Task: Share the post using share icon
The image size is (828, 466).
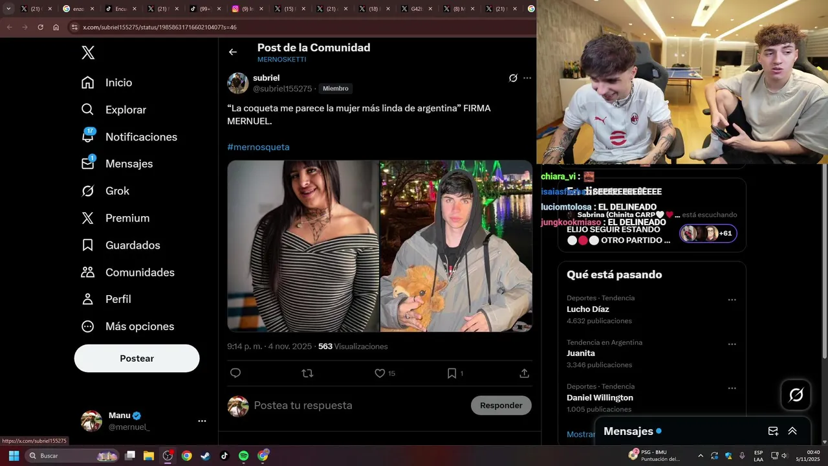Action: pyautogui.click(x=525, y=373)
